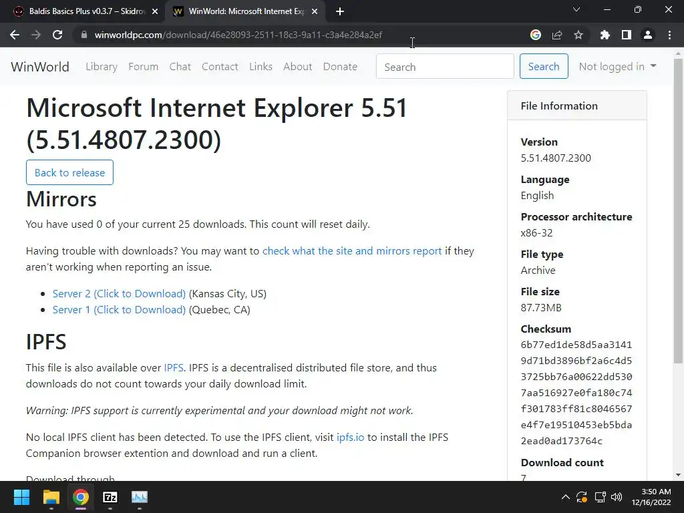Image resolution: width=684 pixels, height=513 pixels.
Task: Click the Back to release button
Action: coord(69,172)
